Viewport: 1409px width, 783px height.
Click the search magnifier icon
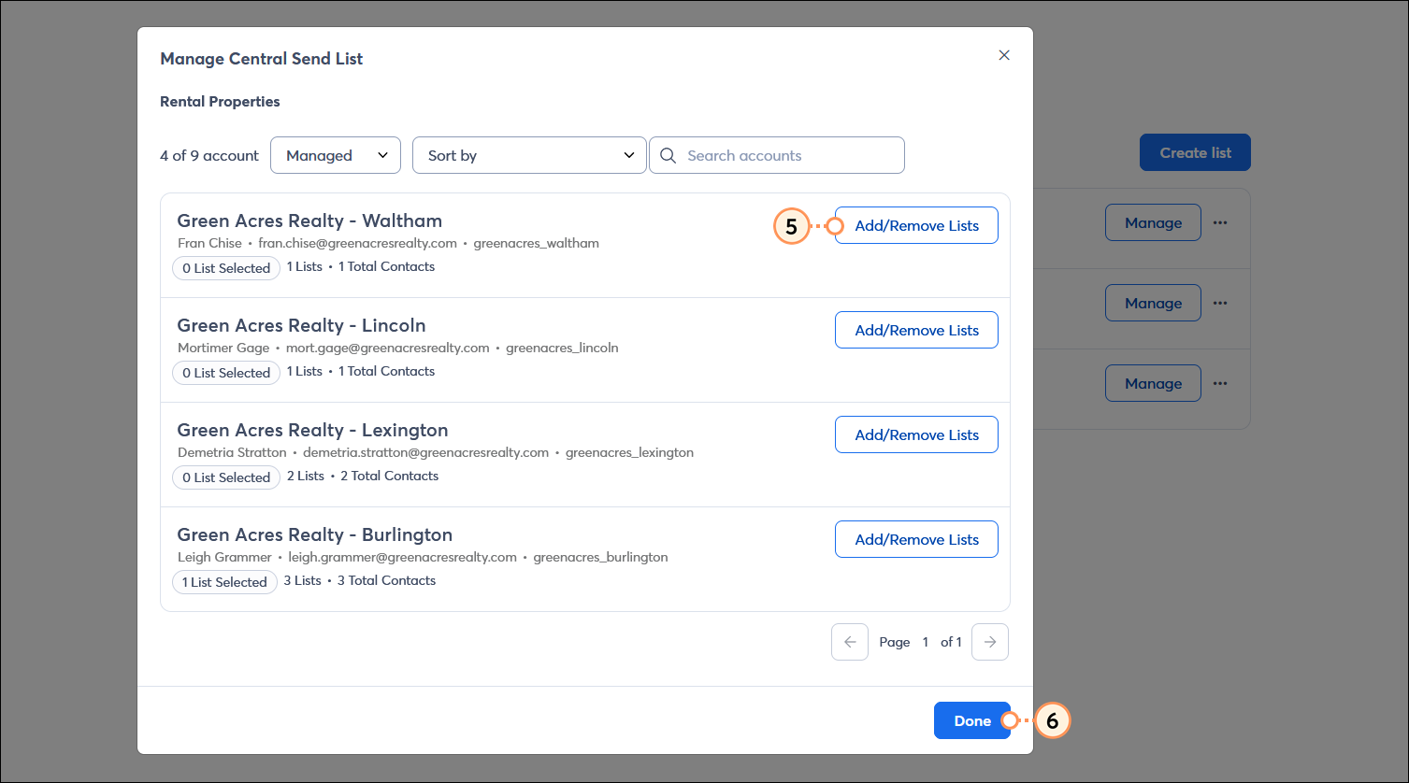tap(668, 155)
